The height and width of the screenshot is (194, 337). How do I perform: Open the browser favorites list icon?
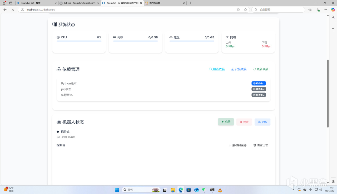coord(310,9)
